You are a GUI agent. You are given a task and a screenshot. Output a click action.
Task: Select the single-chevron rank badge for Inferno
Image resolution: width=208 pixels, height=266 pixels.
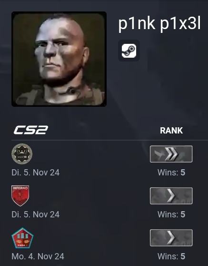(x=171, y=196)
